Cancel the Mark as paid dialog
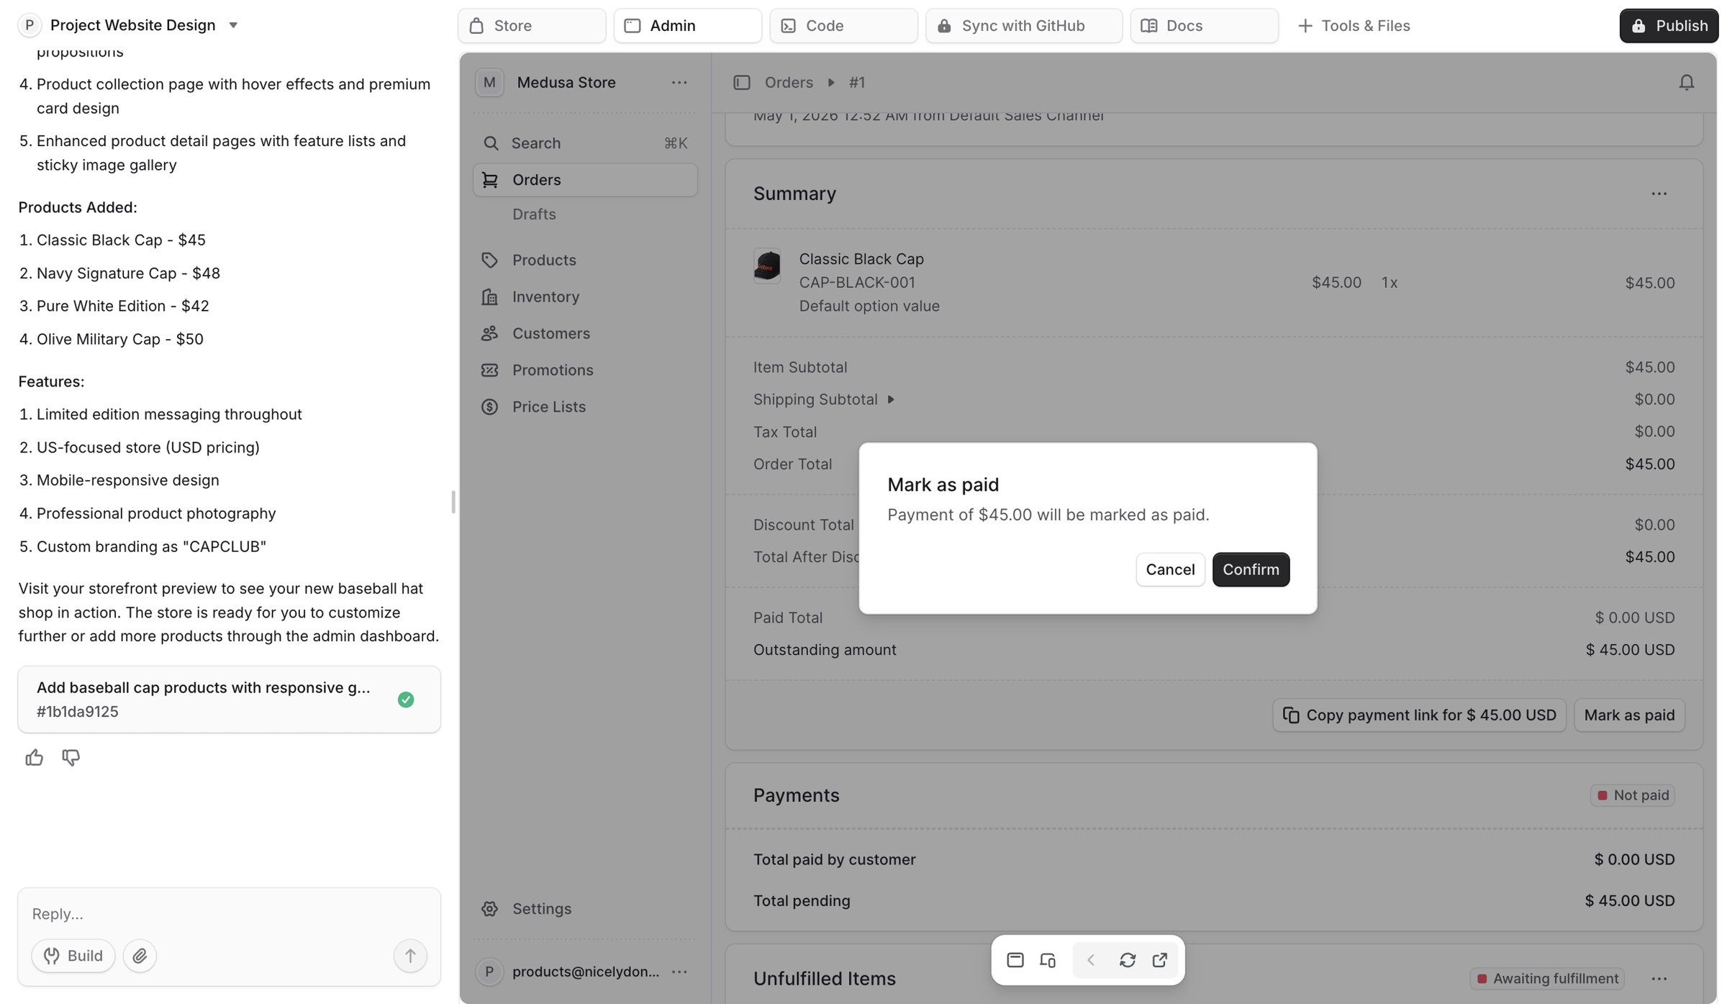1727x1004 pixels. pos(1170,569)
